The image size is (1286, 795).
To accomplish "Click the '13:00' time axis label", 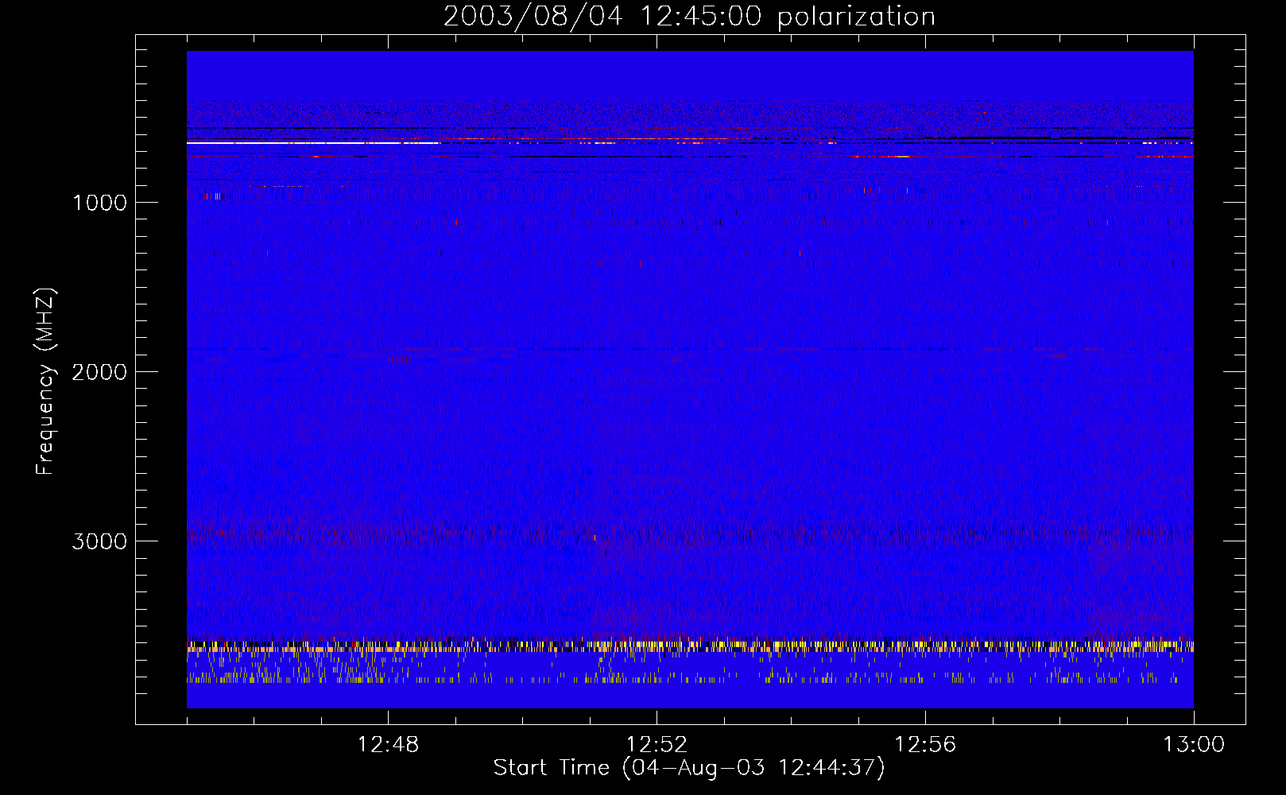I will pos(1194,745).
